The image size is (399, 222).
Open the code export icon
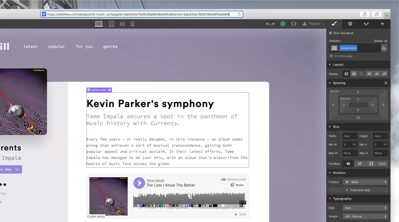click(294, 24)
